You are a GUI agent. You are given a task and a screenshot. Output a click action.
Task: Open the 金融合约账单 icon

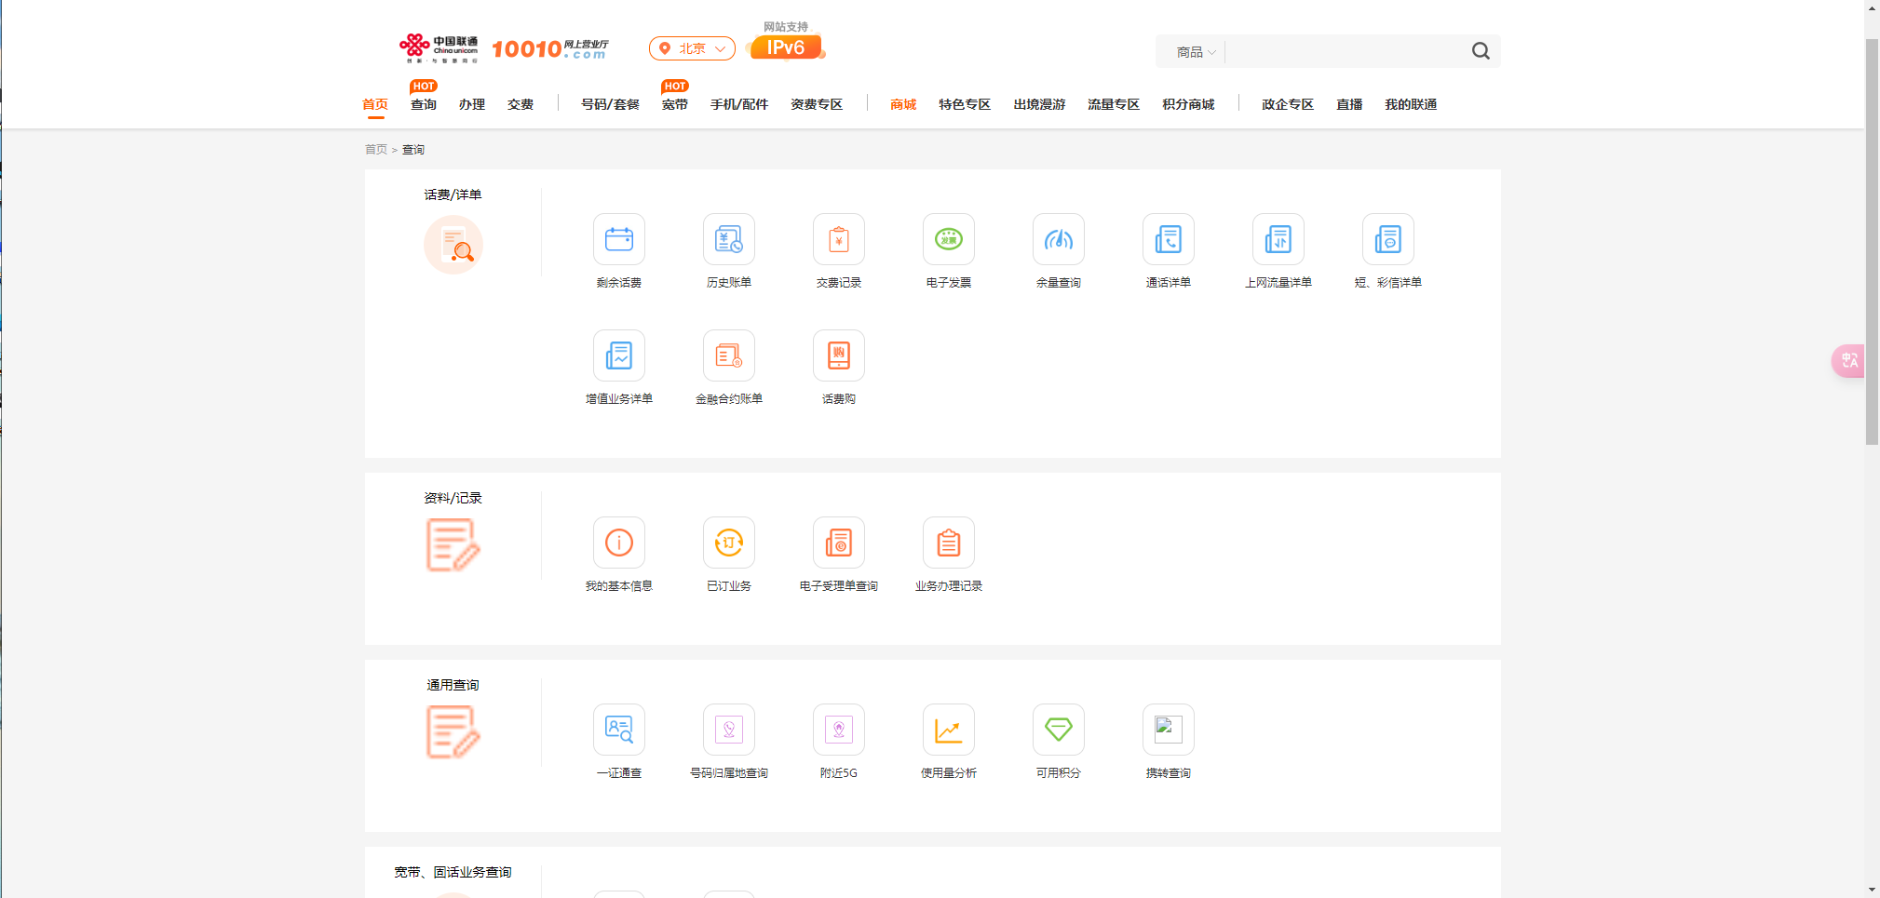729,355
